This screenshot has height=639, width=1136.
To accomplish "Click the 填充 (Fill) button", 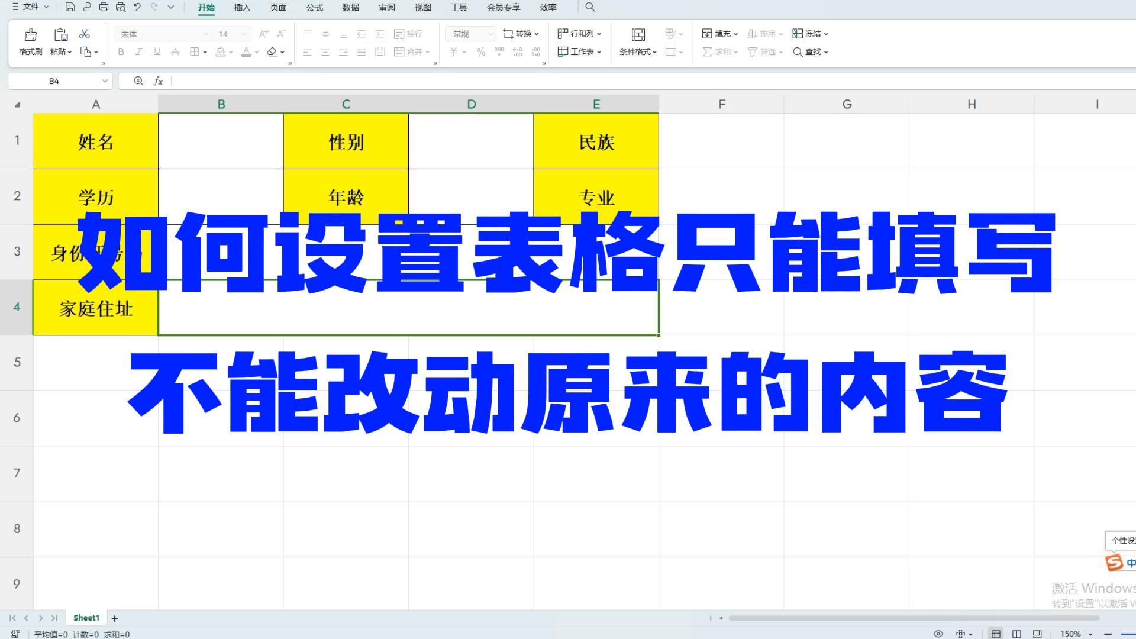I will coord(719,34).
